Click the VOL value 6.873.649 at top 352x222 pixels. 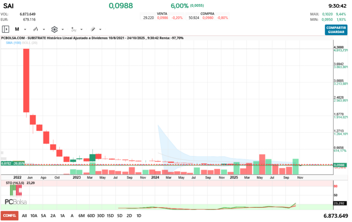(28, 14)
